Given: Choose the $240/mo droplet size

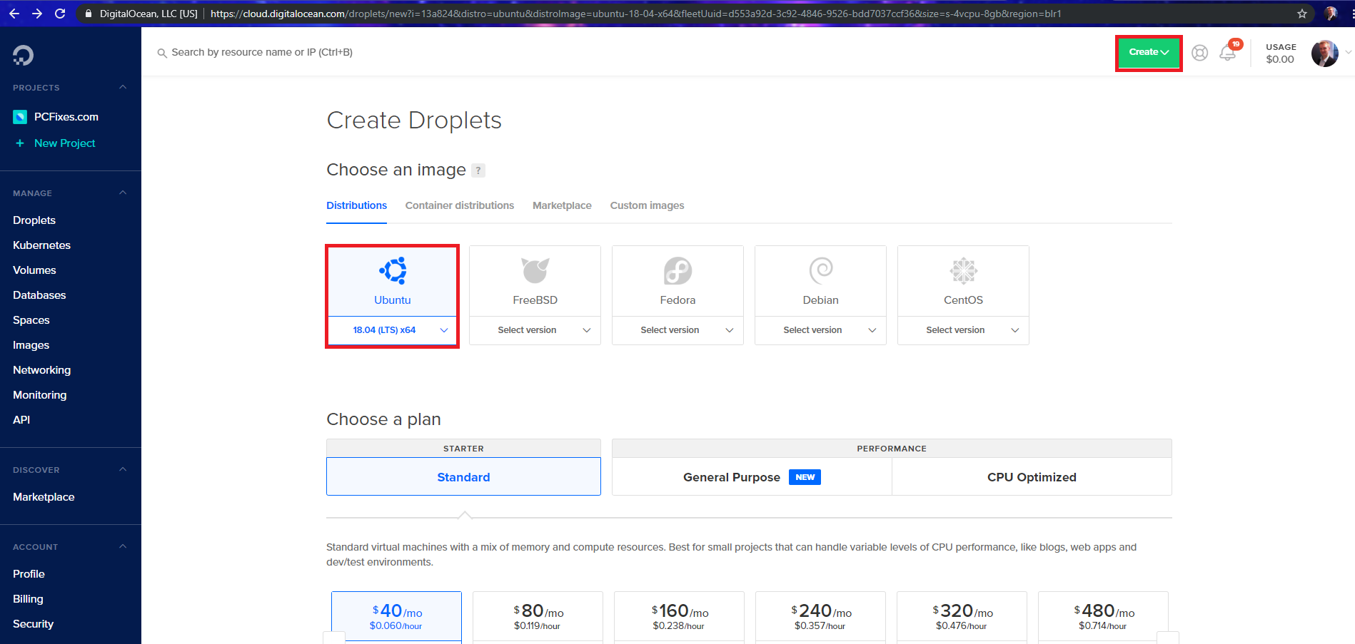Looking at the screenshot, I should [820, 617].
